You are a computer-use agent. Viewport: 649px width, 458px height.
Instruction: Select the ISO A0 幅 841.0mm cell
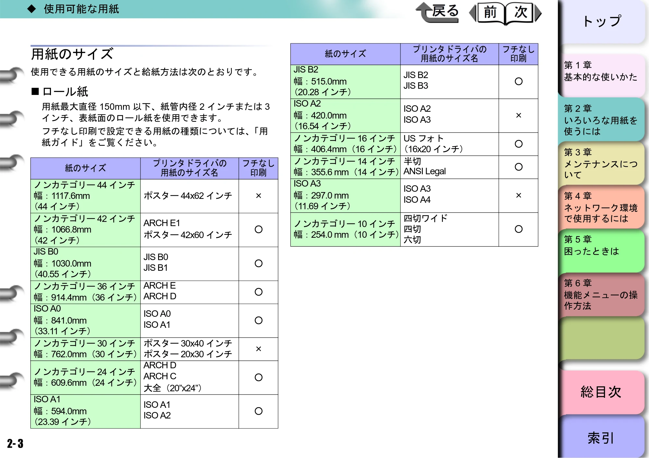85,321
